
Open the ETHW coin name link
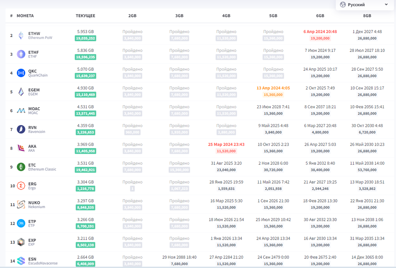(34, 33)
